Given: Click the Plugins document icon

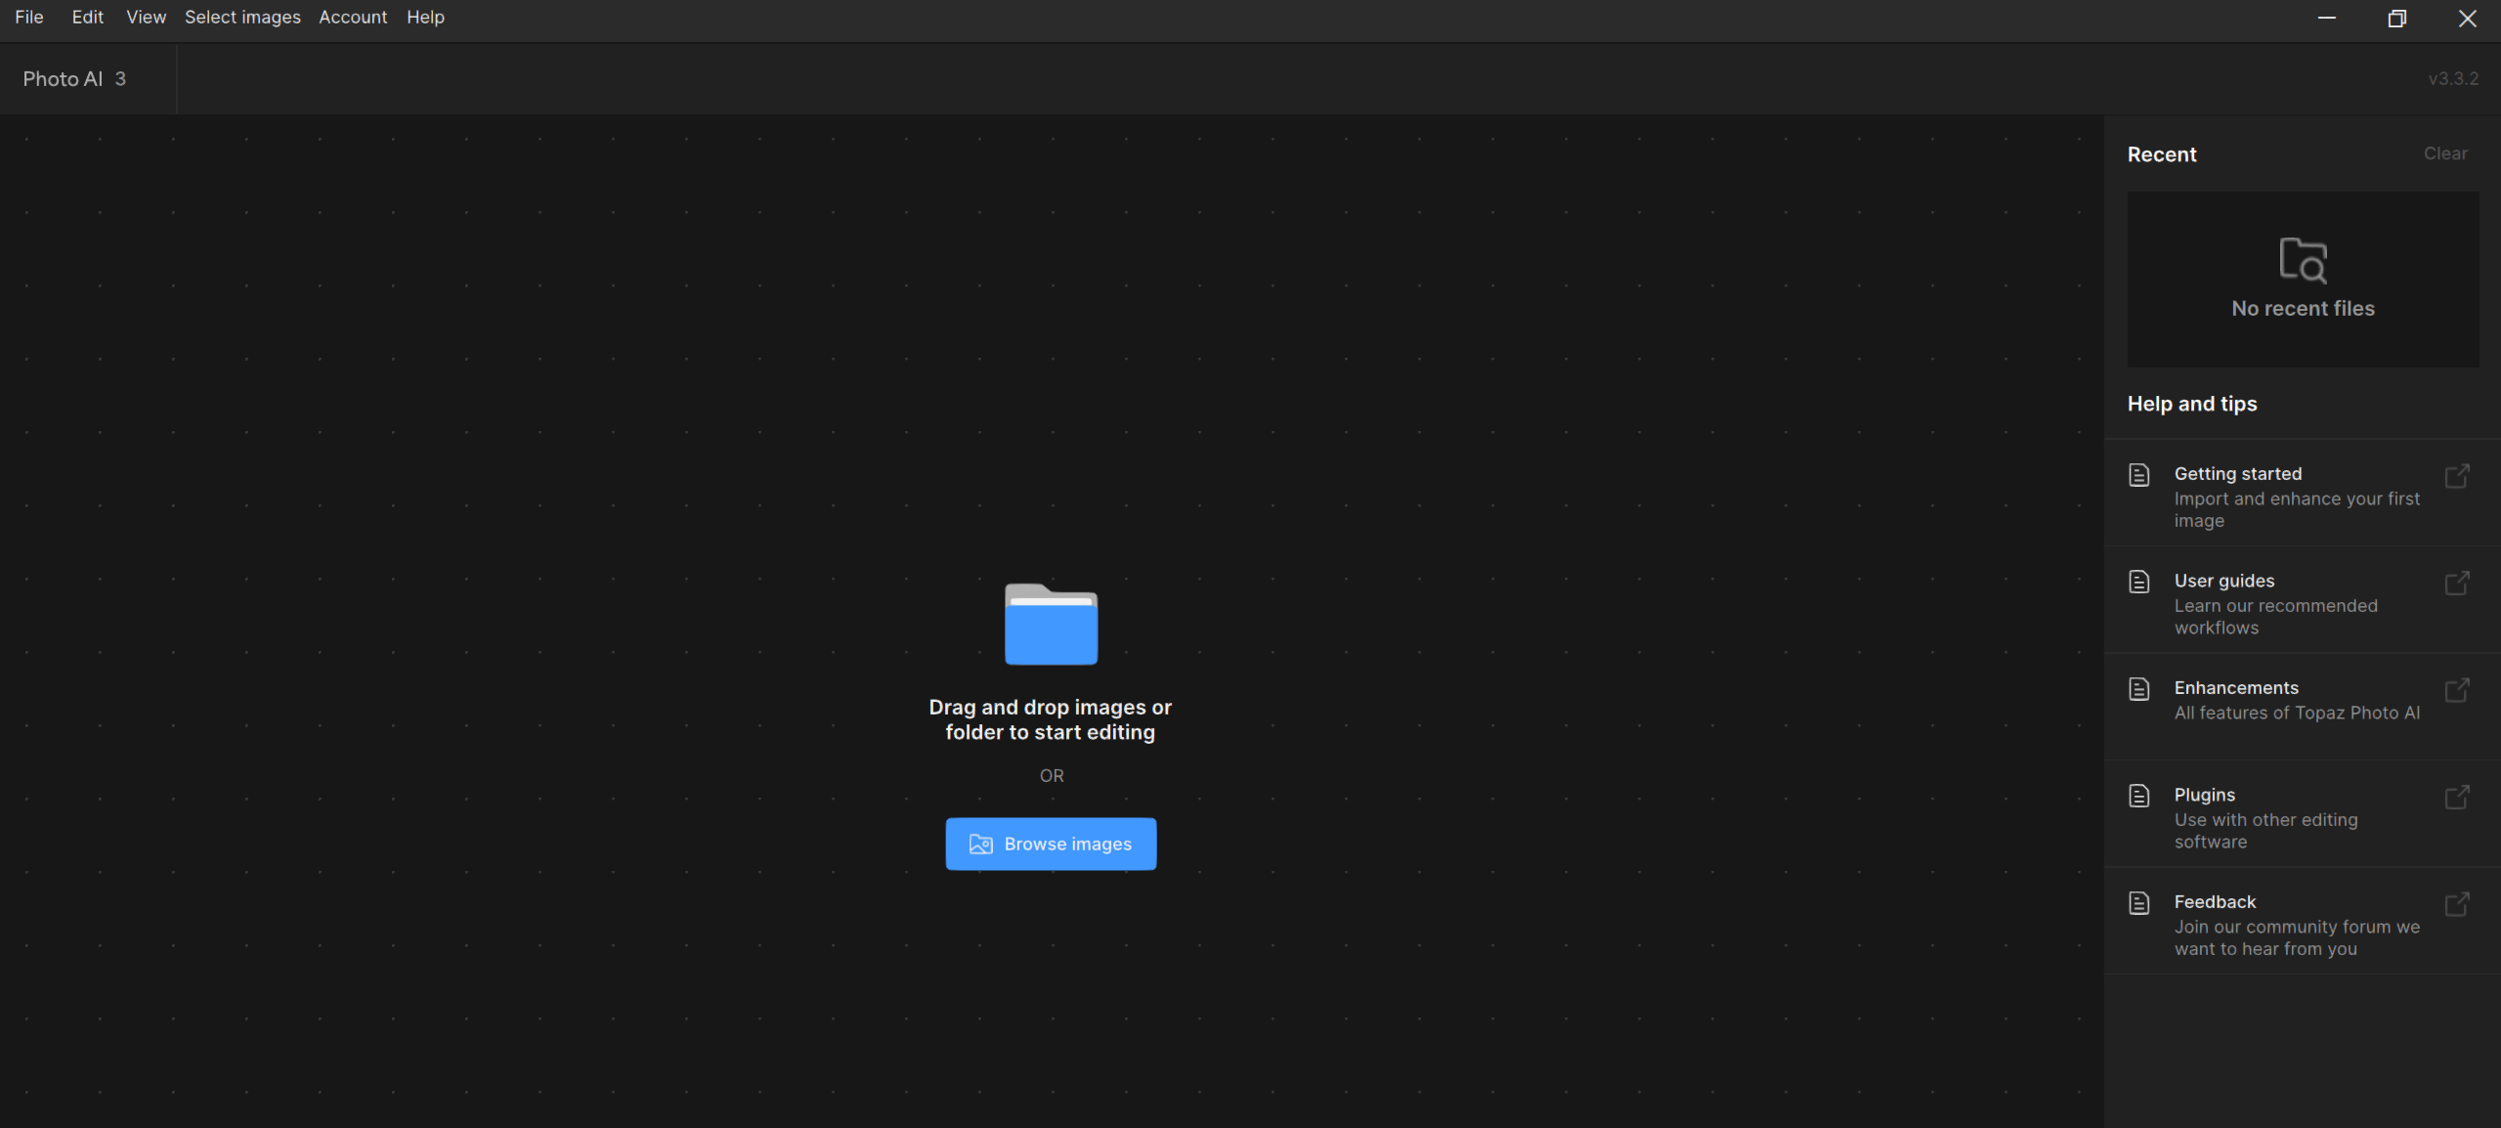Looking at the screenshot, I should (2138, 796).
